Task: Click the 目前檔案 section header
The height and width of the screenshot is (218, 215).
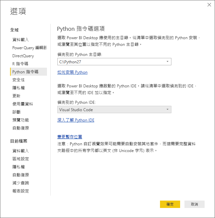Action: pyautogui.click(x=19, y=141)
